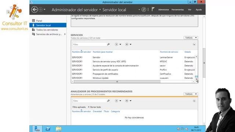235x132 pixels.
Task: Launch PowerShell from the taskbar
Action: pyautogui.click(x=48, y=129)
